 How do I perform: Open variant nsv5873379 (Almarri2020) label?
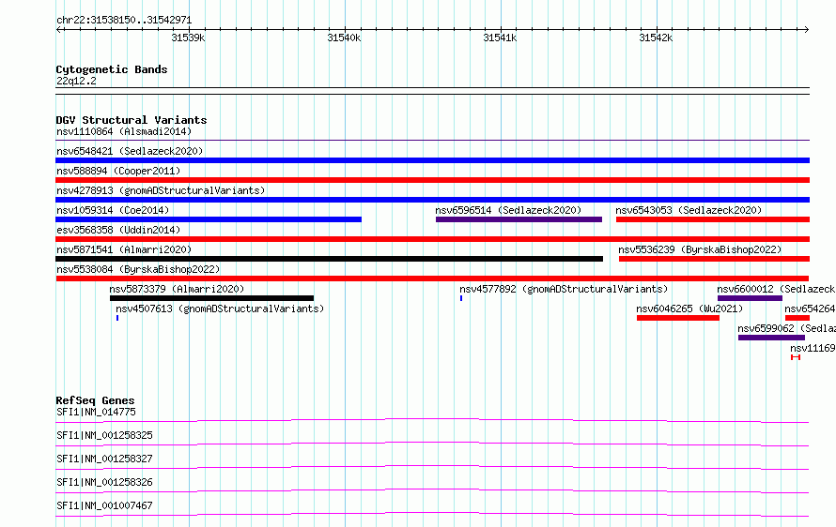tap(177, 289)
